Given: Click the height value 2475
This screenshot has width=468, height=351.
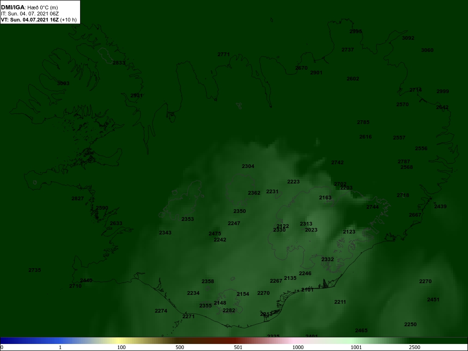Looking at the screenshot, I should [x=215, y=234].
